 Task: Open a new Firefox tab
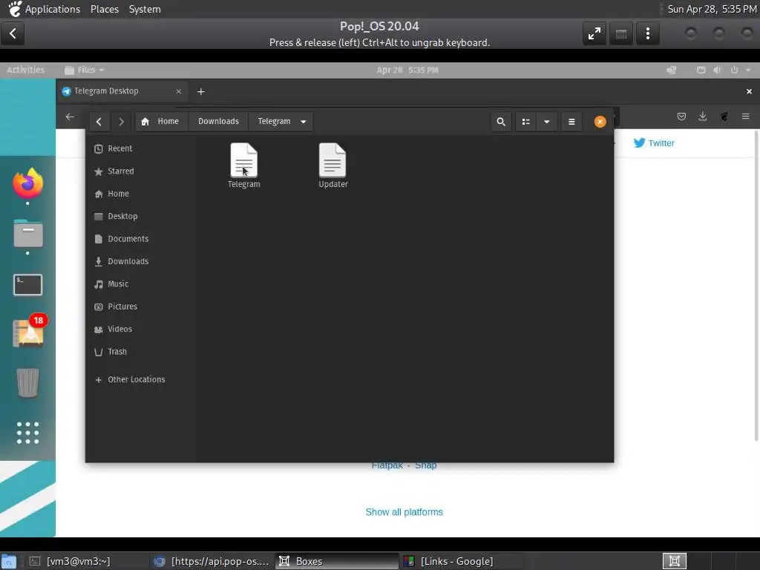coord(200,91)
